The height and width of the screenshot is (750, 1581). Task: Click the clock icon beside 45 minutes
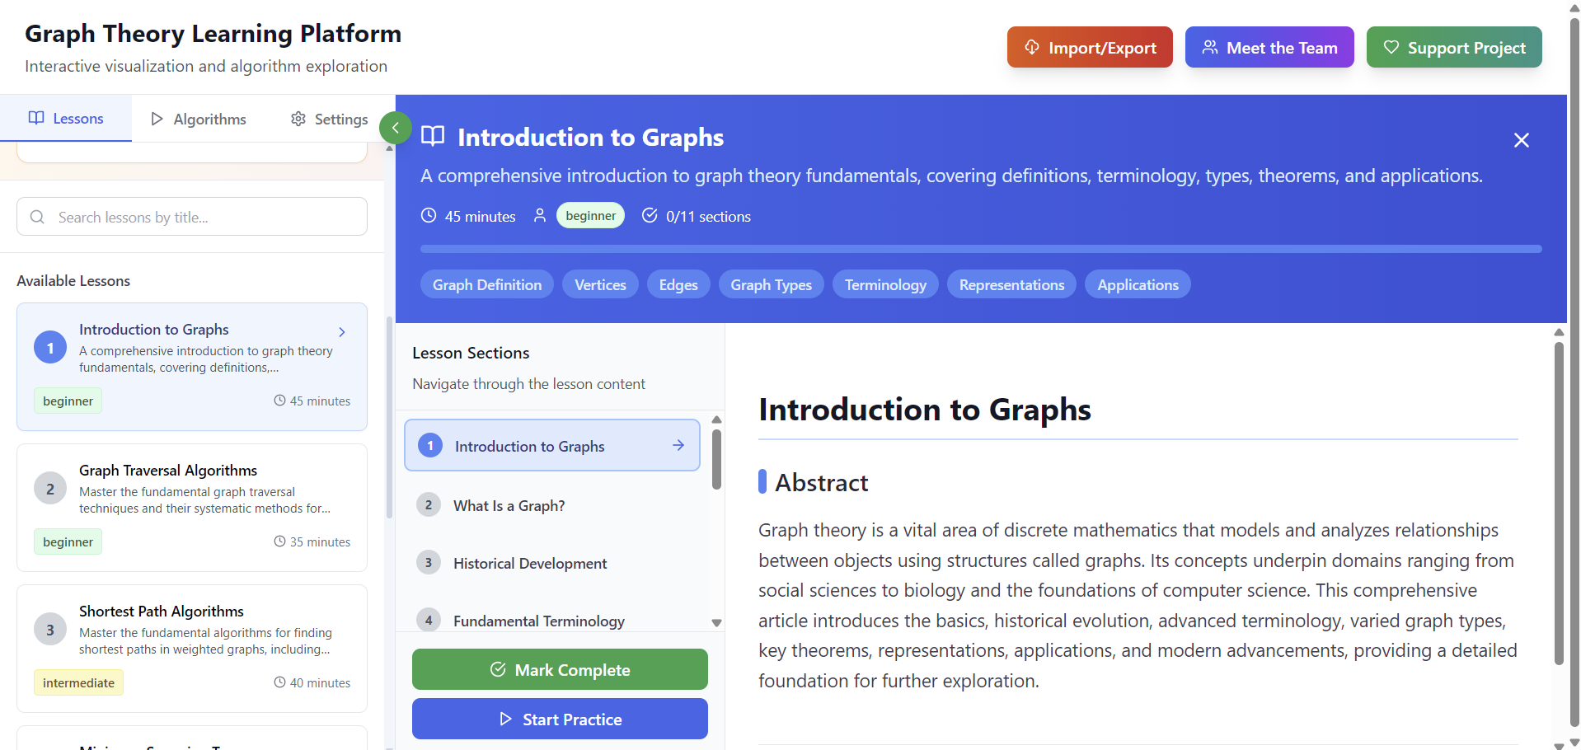429,215
